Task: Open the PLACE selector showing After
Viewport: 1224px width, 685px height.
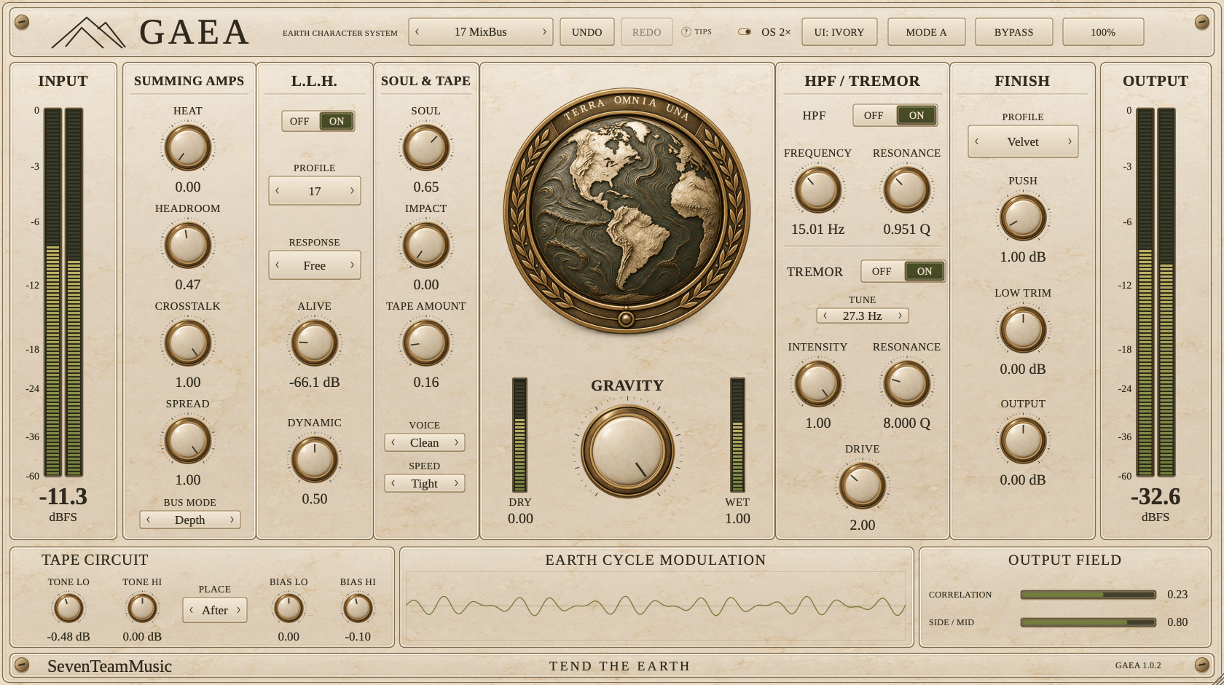Action: click(215, 610)
